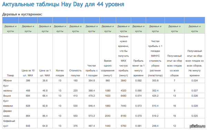The width and height of the screenshot is (207, 130).
Task: Click the value 39.6 in Яблоня row
Action: tap(45, 80)
